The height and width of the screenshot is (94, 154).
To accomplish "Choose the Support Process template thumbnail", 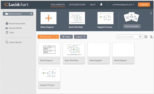I will click(x=105, y=18).
